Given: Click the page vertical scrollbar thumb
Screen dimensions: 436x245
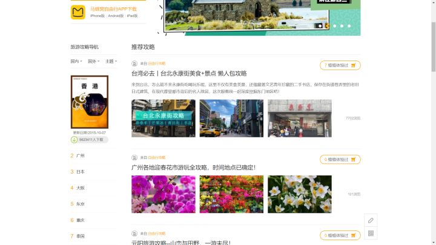Looking at the screenshot, I should point(433,46).
